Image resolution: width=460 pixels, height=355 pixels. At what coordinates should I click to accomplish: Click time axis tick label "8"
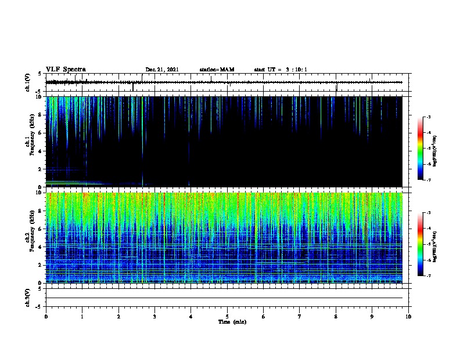(336, 317)
